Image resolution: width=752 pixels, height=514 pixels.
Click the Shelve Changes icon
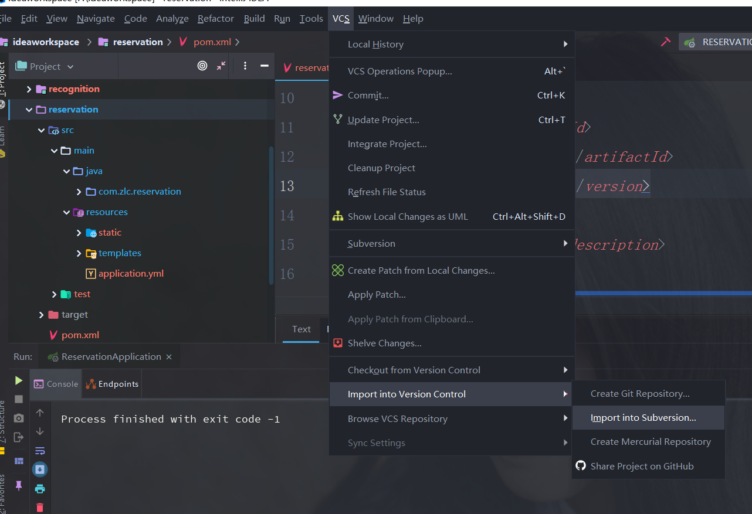[x=338, y=343]
